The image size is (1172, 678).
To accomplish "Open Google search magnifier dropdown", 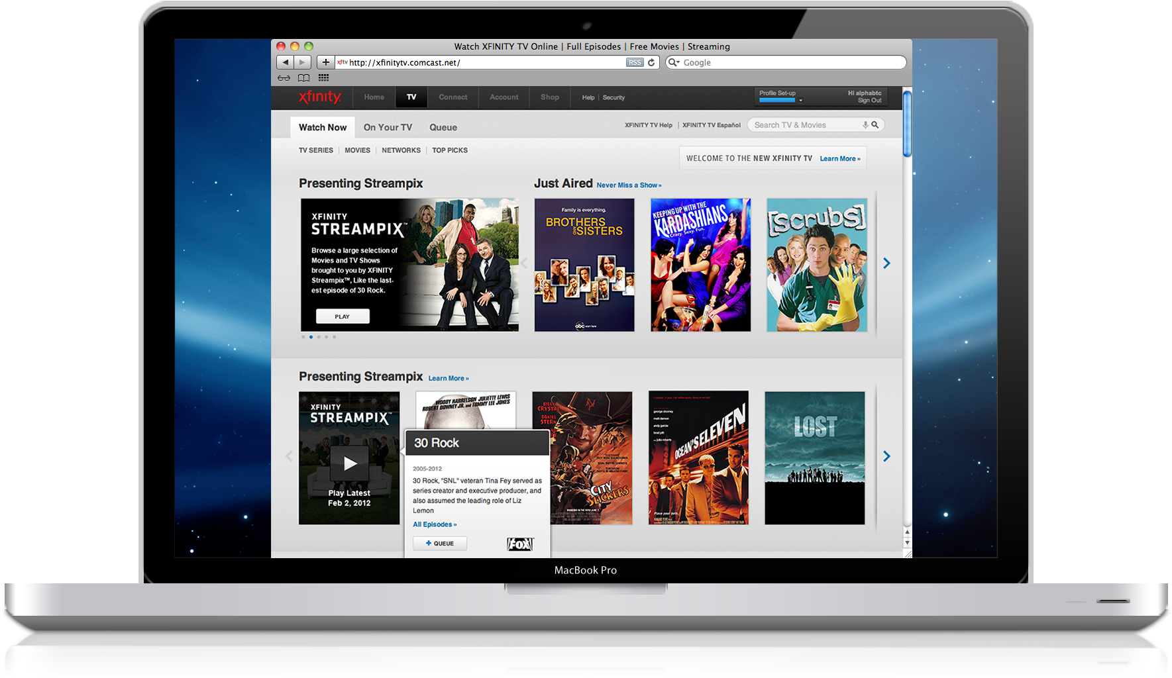I will tap(674, 62).
